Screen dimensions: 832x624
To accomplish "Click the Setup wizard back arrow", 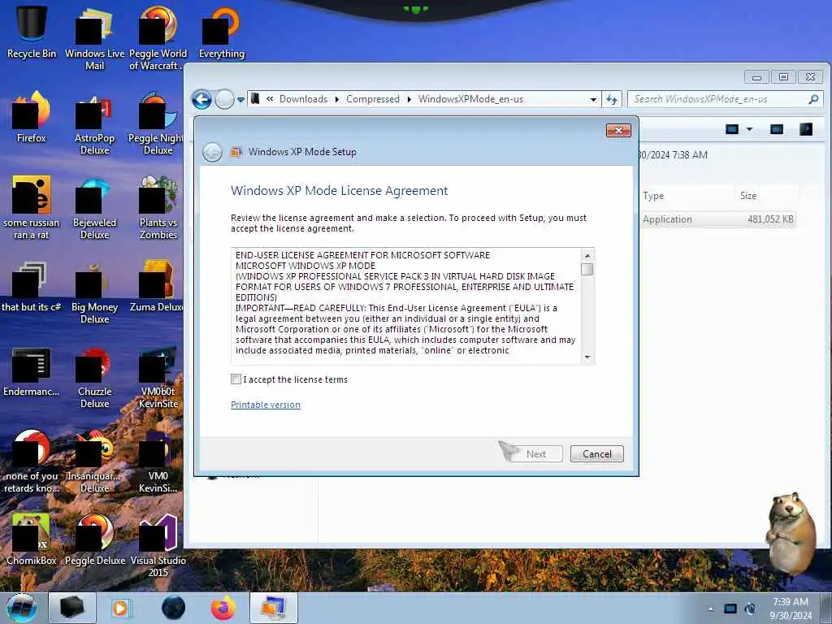I will (x=212, y=152).
